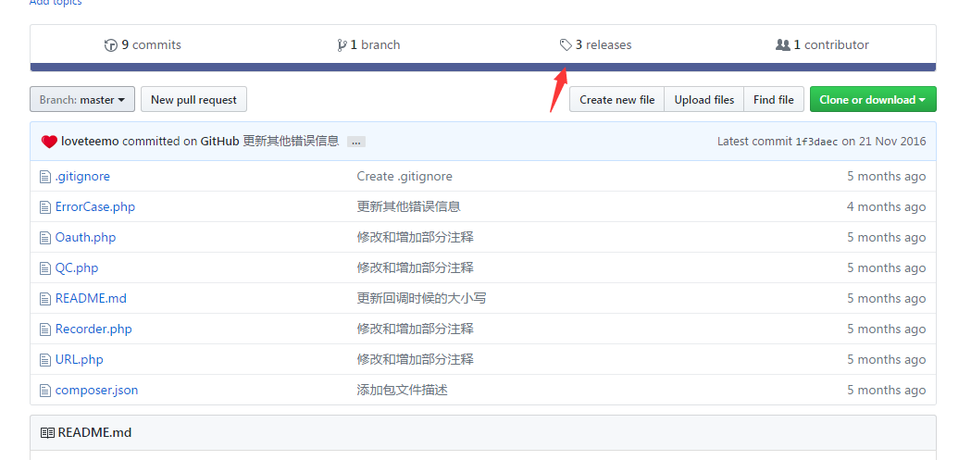Expand the Clone or download dropdown

872,100
